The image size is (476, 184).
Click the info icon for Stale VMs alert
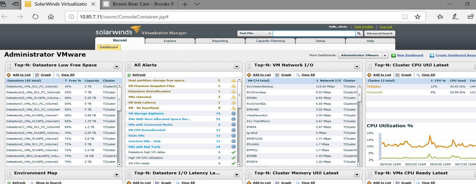click(233, 136)
